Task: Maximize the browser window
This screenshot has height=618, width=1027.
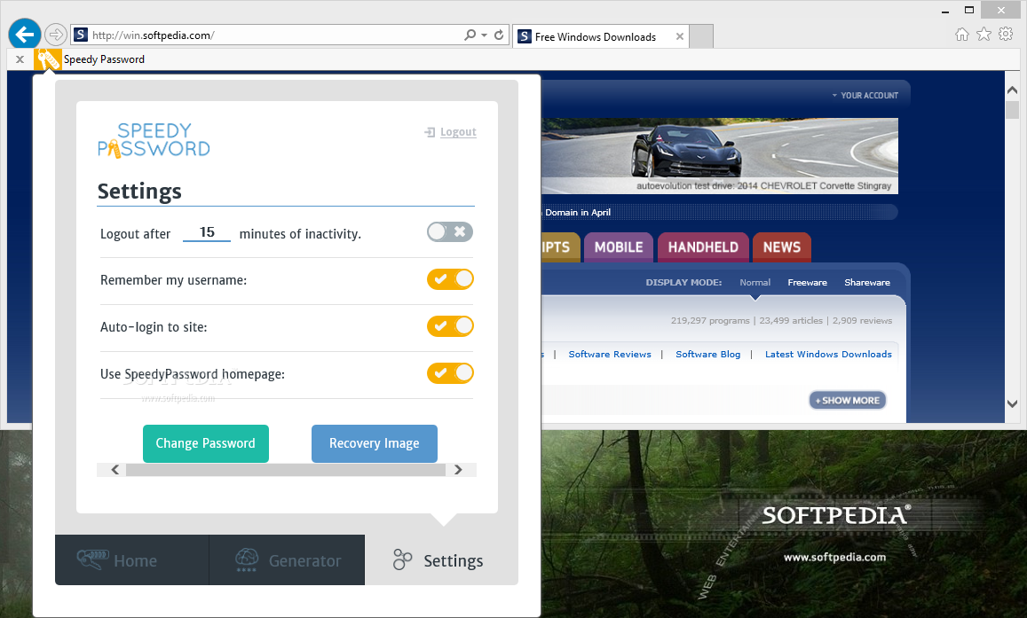Action: point(969,10)
